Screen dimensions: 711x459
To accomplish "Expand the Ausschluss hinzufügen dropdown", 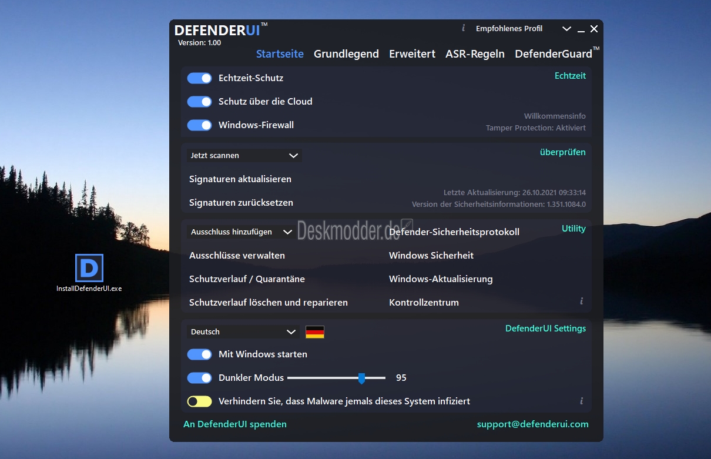I will [x=241, y=232].
